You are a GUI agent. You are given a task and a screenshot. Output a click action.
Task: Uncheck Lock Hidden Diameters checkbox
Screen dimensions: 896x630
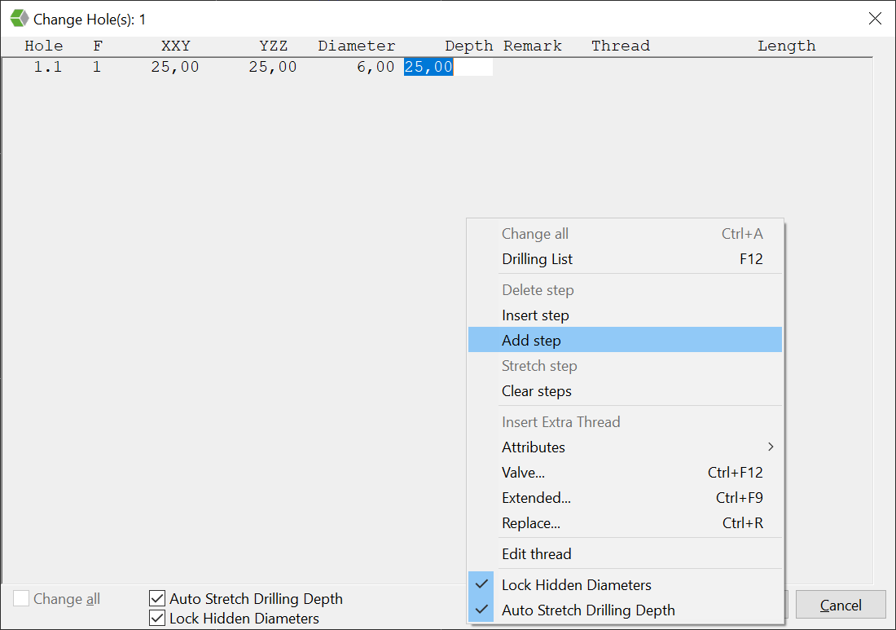(x=157, y=618)
